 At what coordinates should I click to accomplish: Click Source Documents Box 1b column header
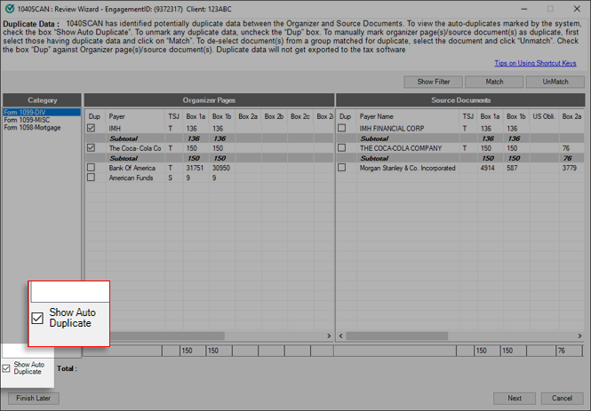[516, 116]
